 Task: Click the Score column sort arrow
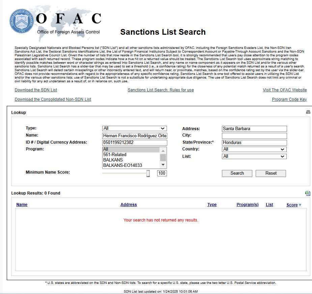300,205
